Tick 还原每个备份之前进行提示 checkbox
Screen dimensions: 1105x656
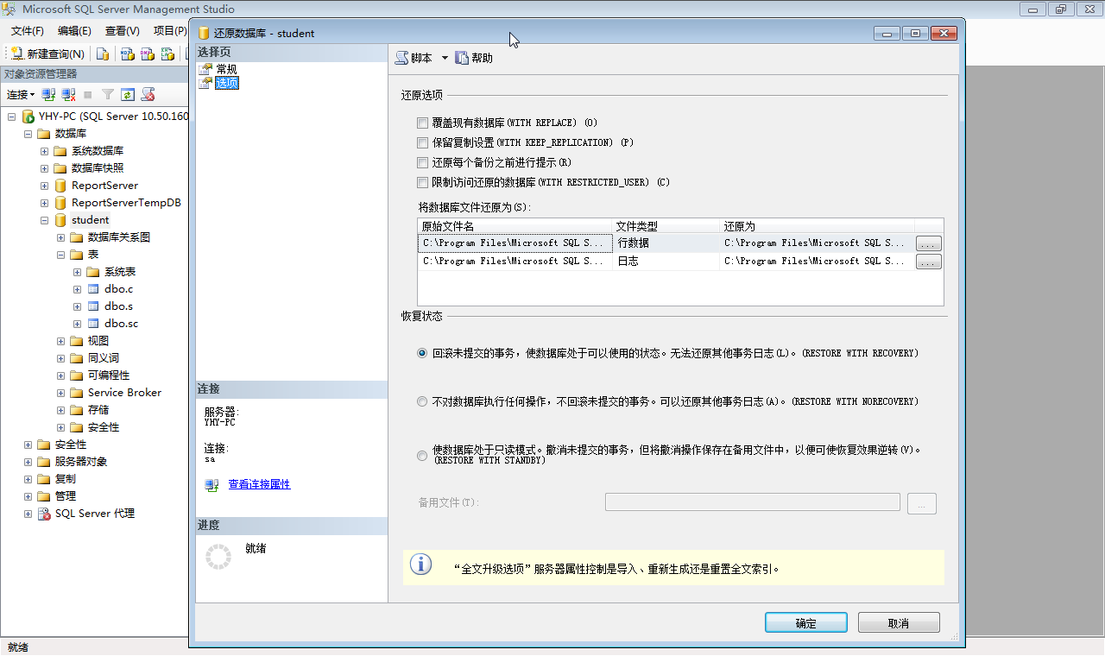pyautogui.click(x=422, y=162)
